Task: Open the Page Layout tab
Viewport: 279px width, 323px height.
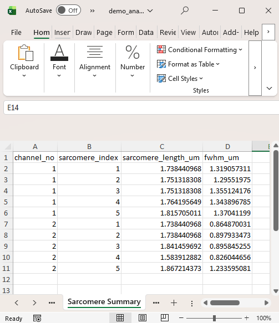Action: point(104,32)
